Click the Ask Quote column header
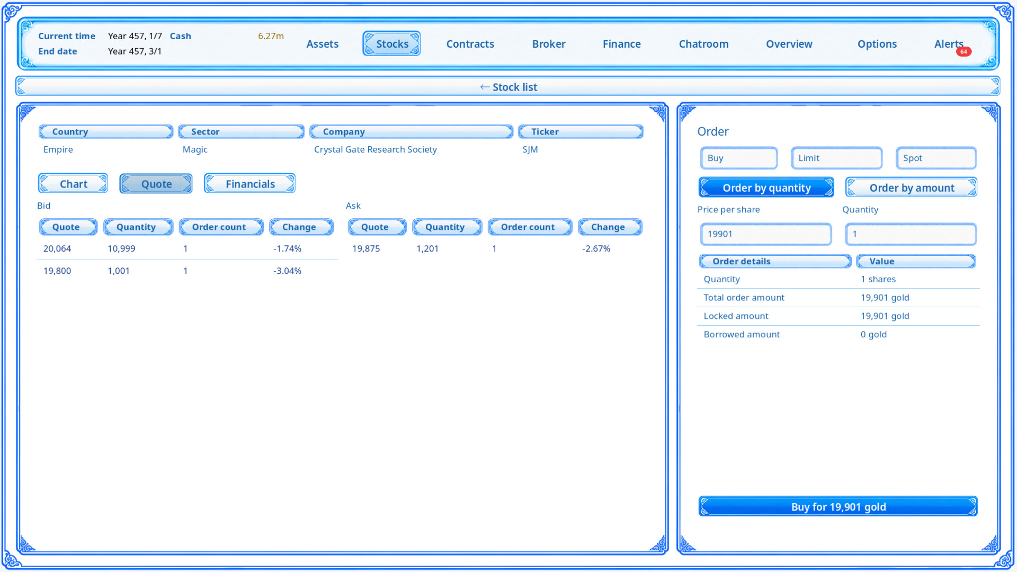This screenshot has width=1017, height=572. tap(377, 227)
